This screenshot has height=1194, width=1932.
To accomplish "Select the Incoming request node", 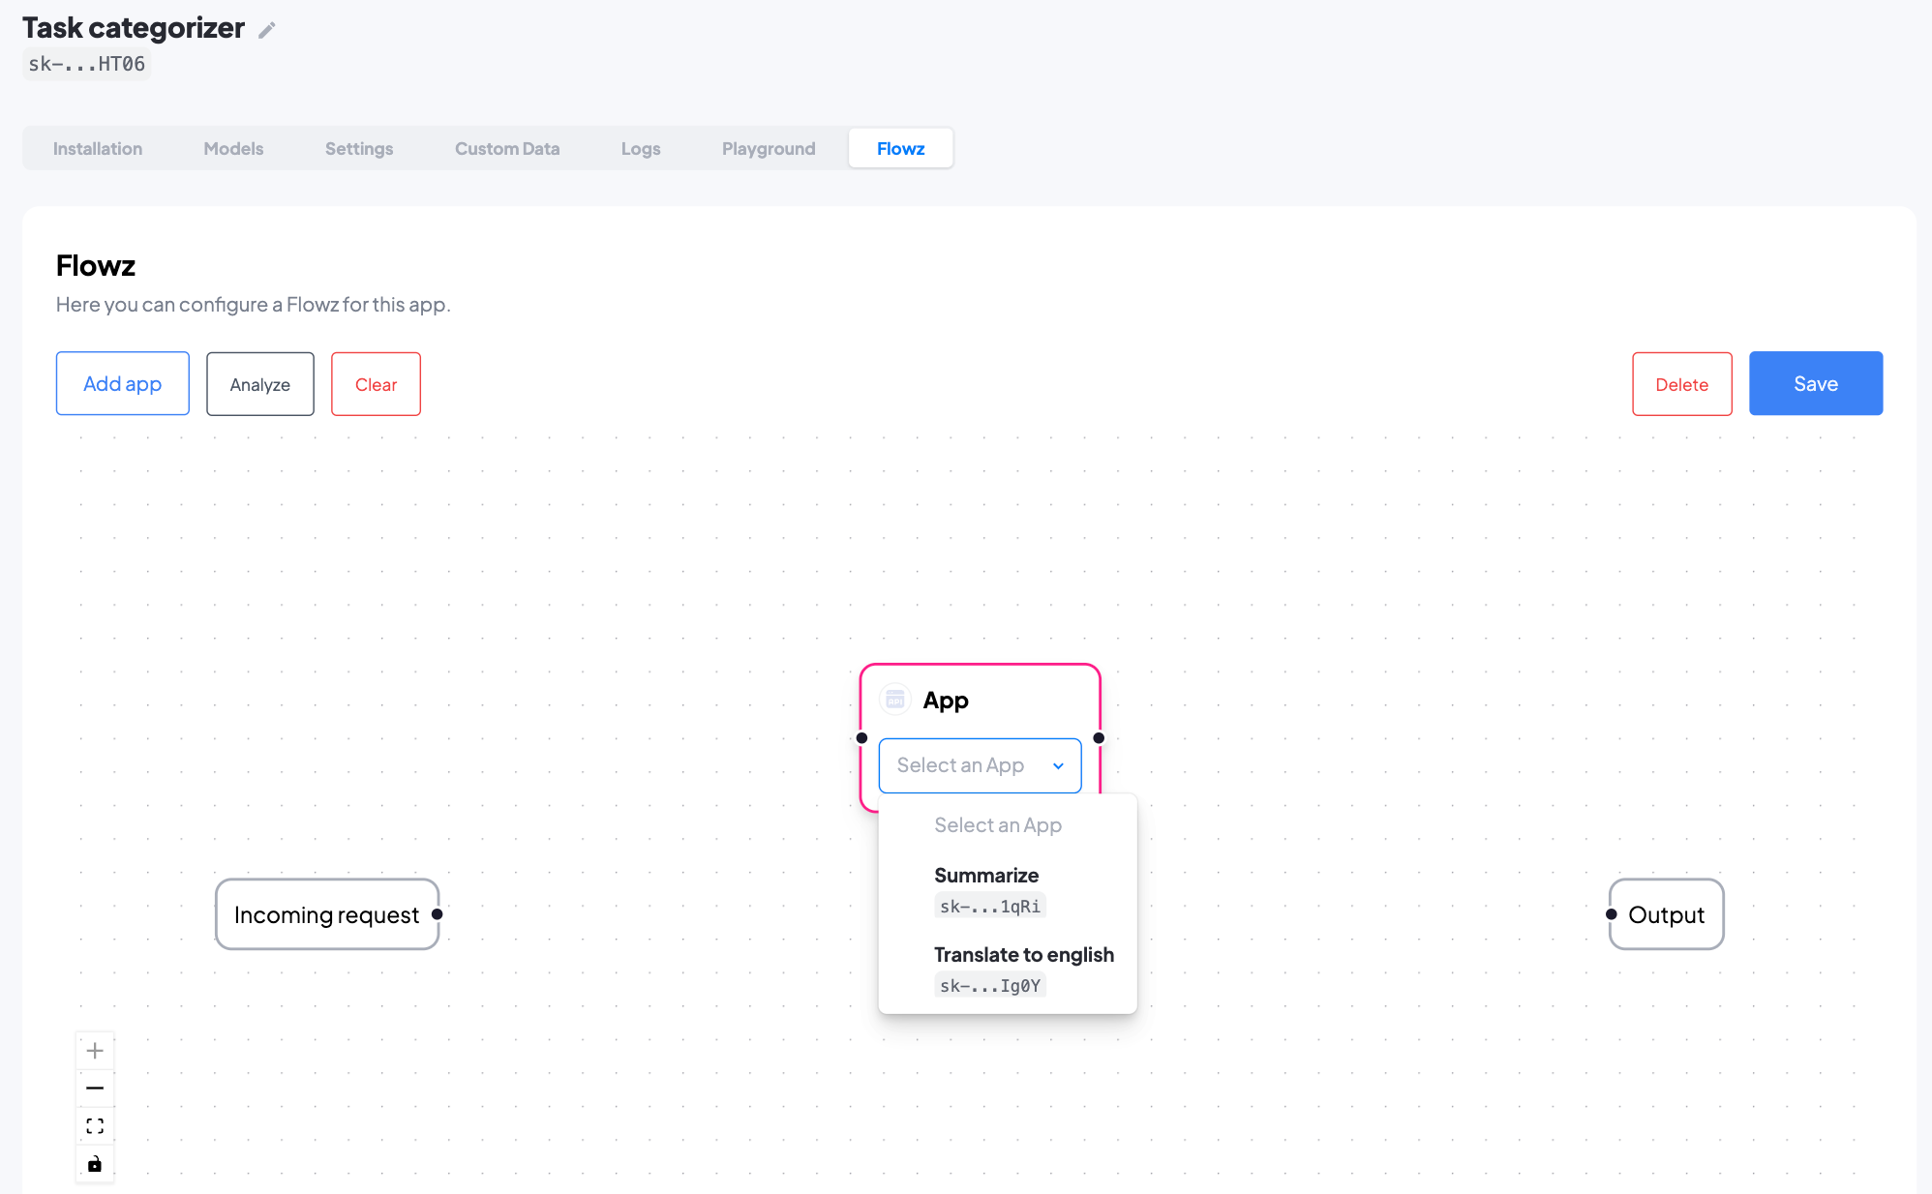I will pyautogui.click(x=326, y=914).
